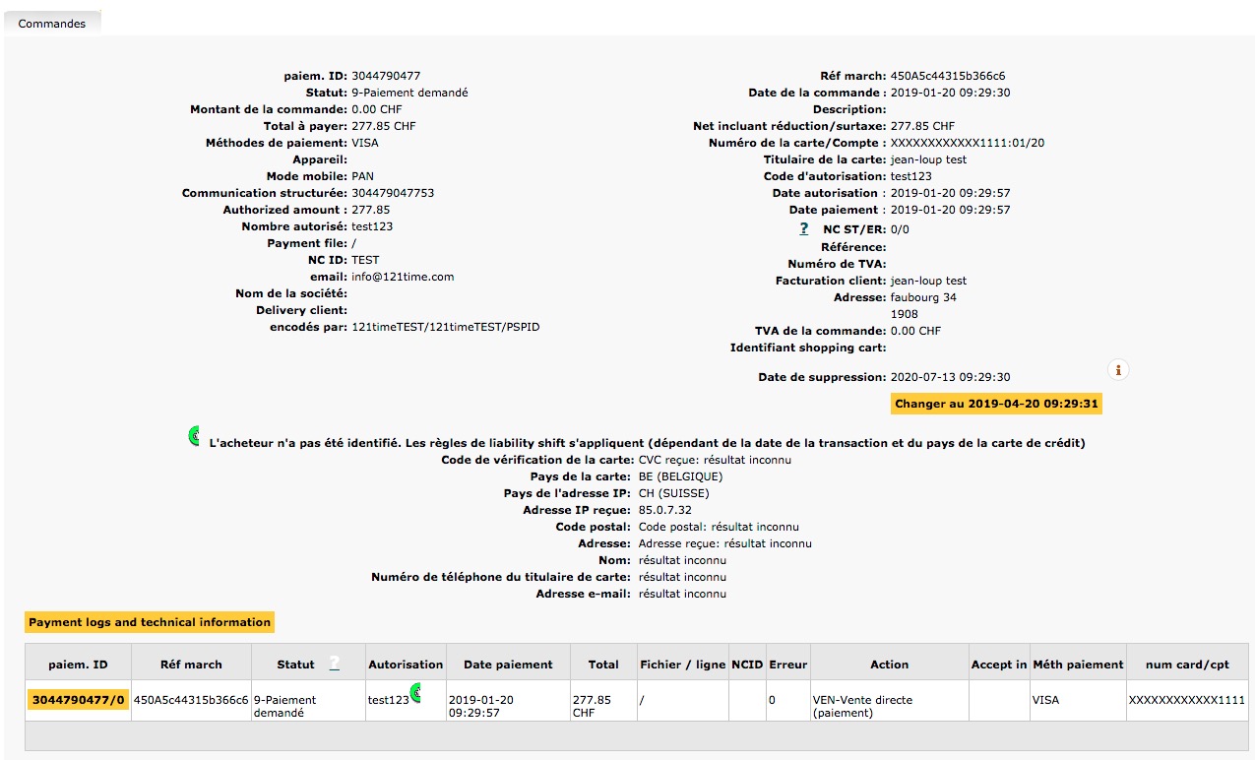Click Titulaire de la carte value jean-loup test

[x=928, y=159]
